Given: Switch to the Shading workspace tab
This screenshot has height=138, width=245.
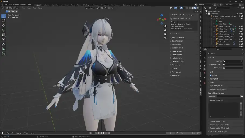Looking at the screenshot, I should [x=86, y=5].
